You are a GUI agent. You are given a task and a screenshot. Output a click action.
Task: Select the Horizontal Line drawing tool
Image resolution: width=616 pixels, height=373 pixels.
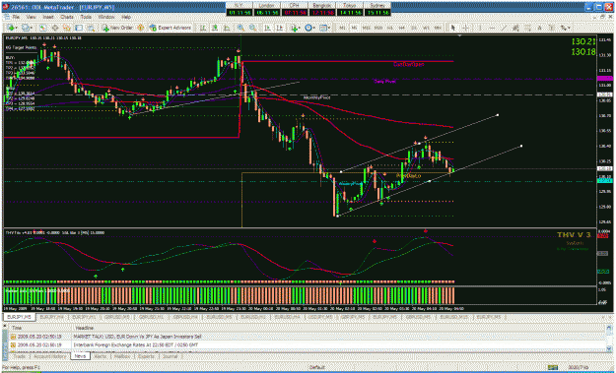coord(492,28)
